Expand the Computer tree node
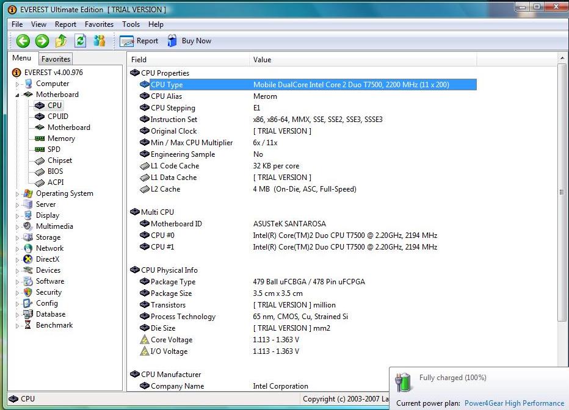Image resolution: width=569 pixels, height=410 pixels. 17,84
